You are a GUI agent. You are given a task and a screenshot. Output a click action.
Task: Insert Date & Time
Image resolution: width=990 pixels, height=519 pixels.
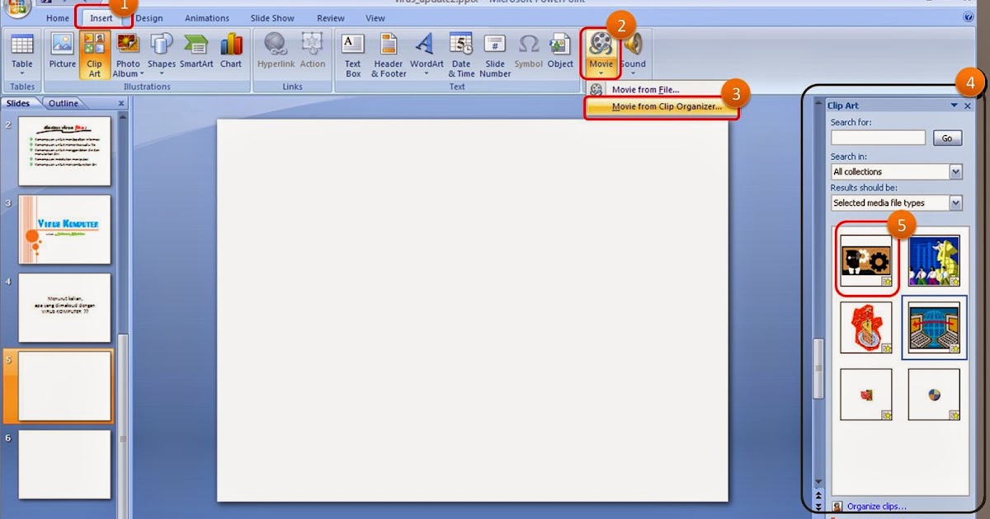(x=461, y=54)
